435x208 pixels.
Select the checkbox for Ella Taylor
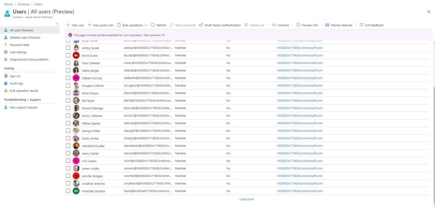point(68,100)
